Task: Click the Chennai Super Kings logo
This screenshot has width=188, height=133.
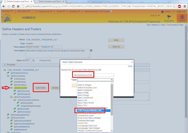Action: coord(6,18)
